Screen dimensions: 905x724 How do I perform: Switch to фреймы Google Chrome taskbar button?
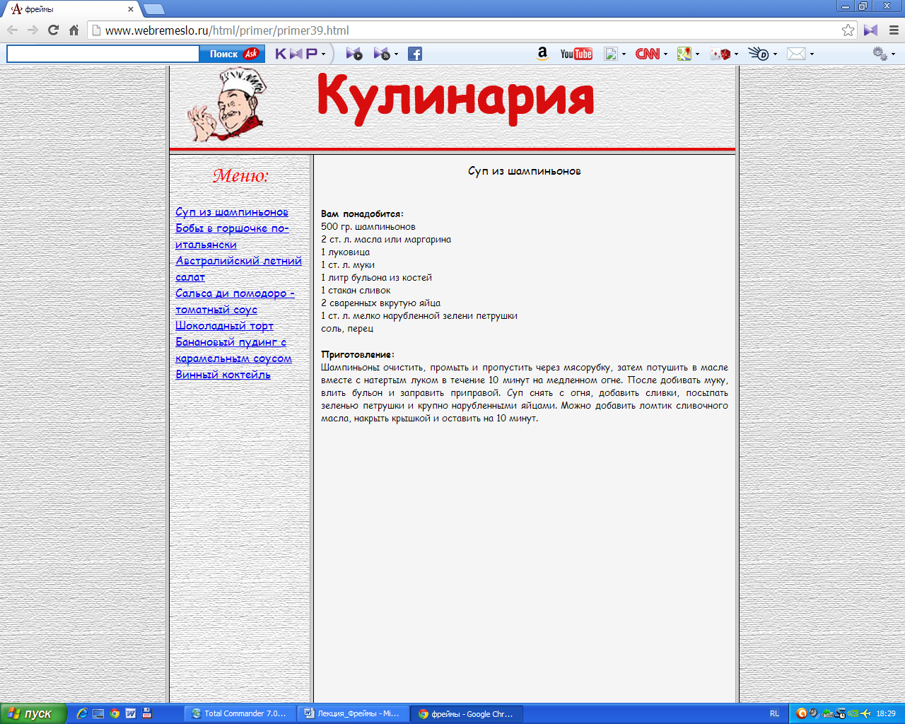tap(467, 713)
